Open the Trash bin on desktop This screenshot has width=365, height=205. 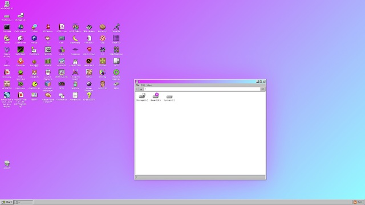[x=7, y=165]
